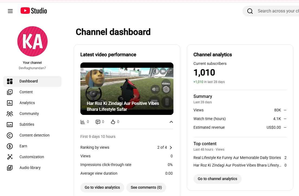Open Content detection page
Image resolution: width=299 pixels, height=196 pixels.
32,135
